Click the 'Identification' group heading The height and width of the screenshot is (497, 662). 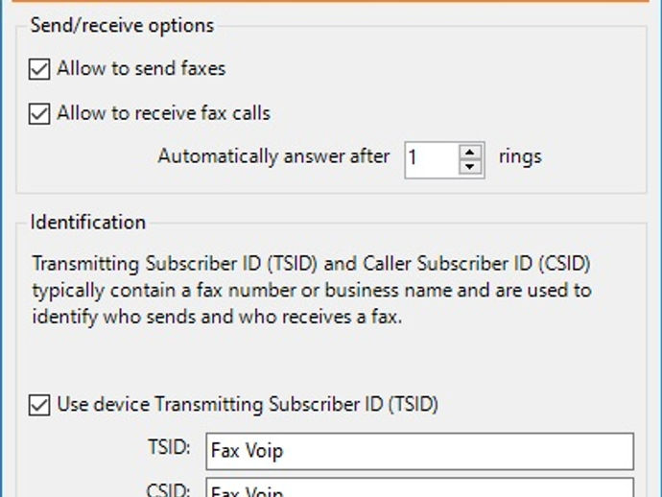(x=87, y=223)
